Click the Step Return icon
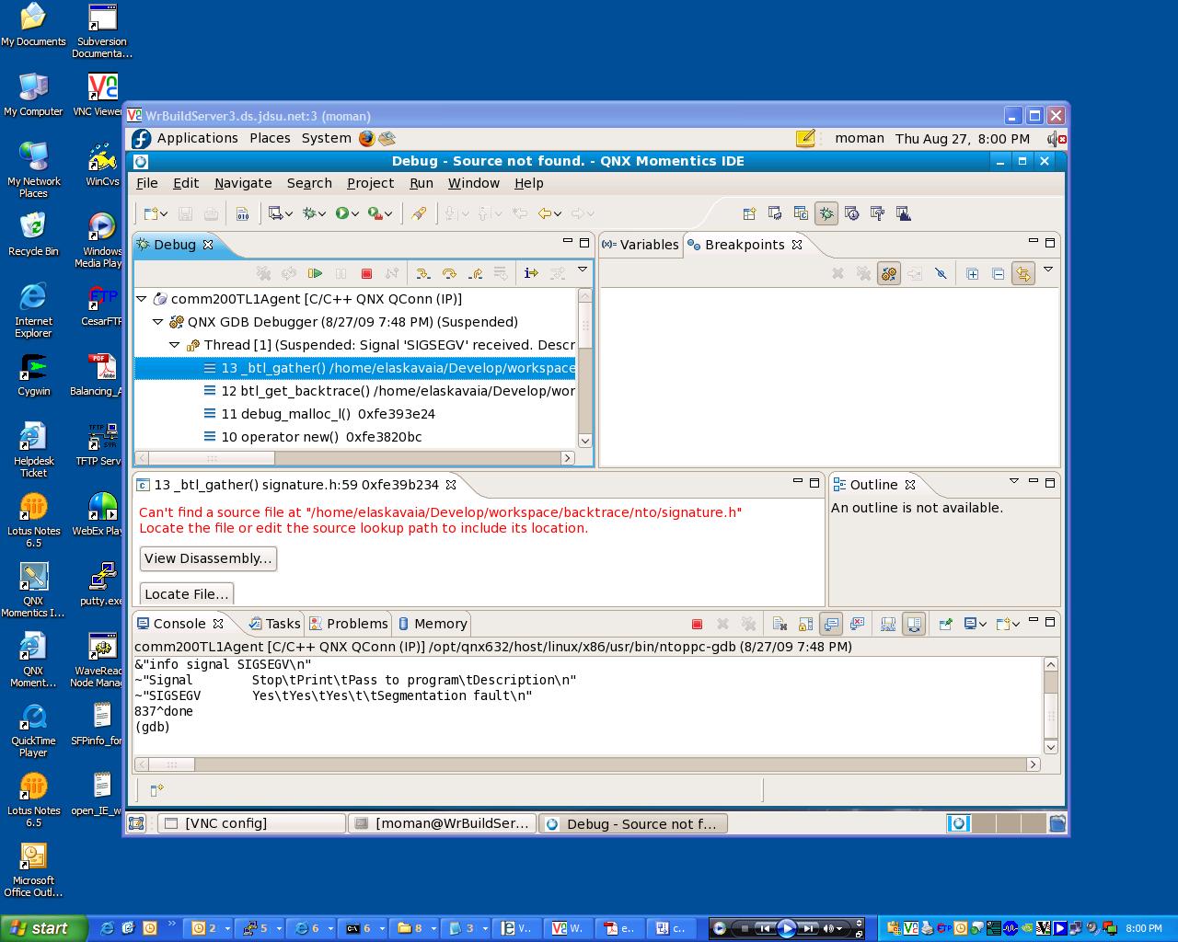The height and width of the screenshot is (942, 1178). click(475, 273)
